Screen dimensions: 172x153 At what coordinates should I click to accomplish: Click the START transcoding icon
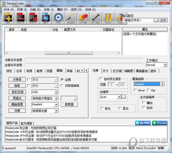[x=120, y=18]
